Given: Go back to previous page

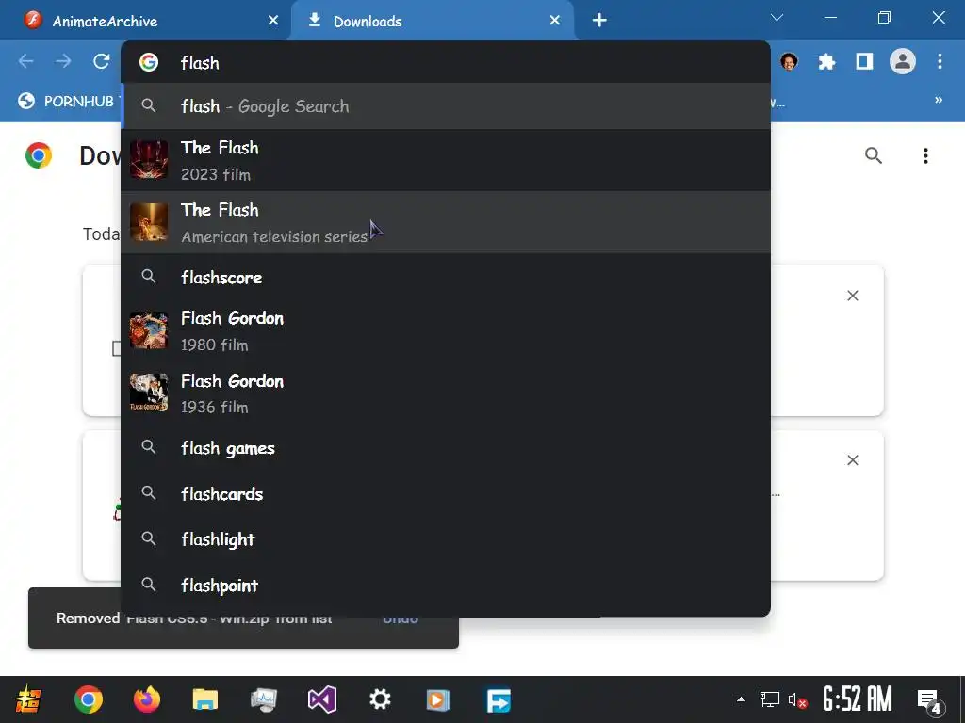Looking at the screenshot, I should 25,61.
